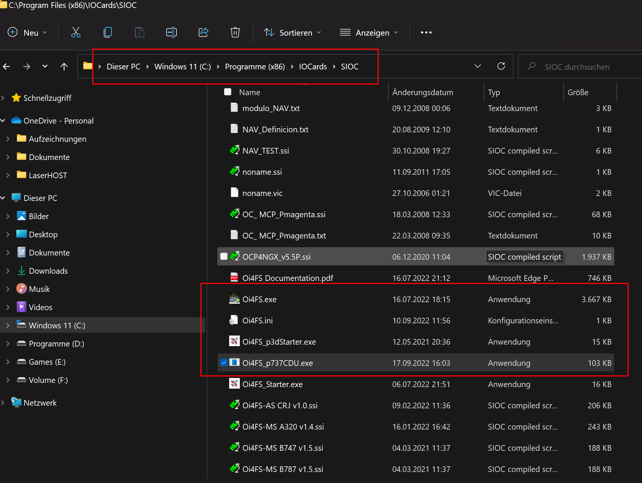Click the Copy icon in toolbar
This screenshot has width=642, height=483.
(x=108, y=33)
